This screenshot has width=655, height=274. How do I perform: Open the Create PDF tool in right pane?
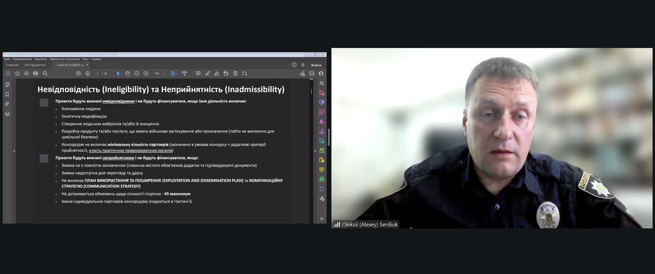pyautogui.click(x=322, y=93)
